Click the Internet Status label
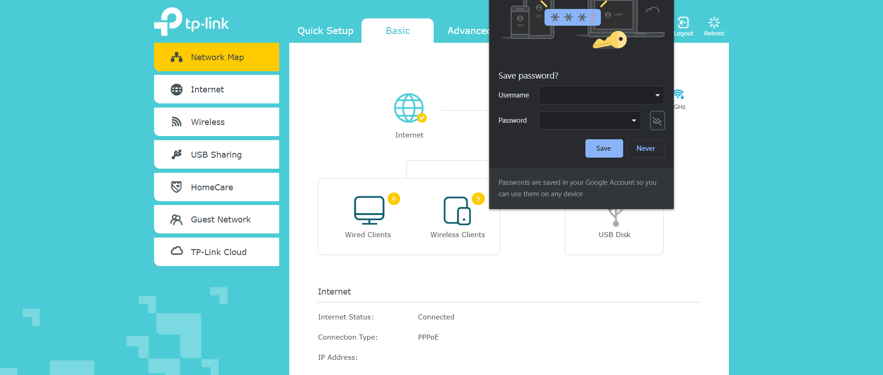 click(345, 317)
